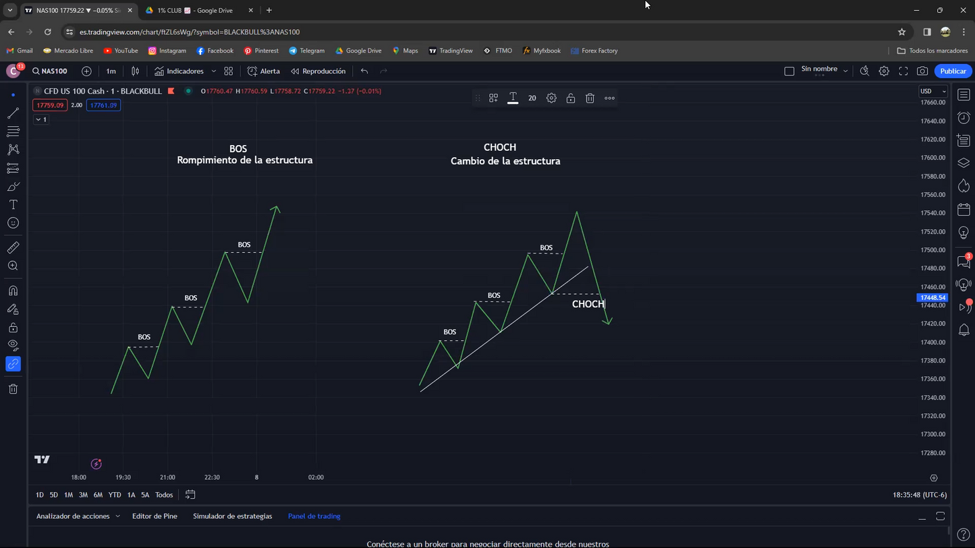Open Sin nombre layout dropdown
This screenshot has height=548, width=975.
click(825, 71)
